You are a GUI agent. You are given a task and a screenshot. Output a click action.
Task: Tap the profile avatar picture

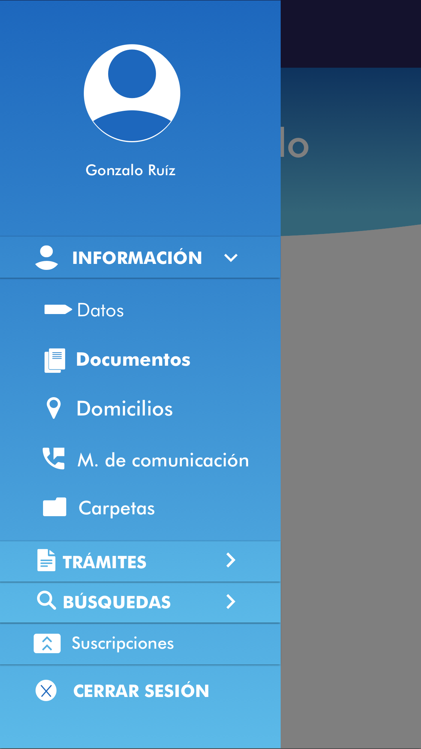click(x=132, y=93)
